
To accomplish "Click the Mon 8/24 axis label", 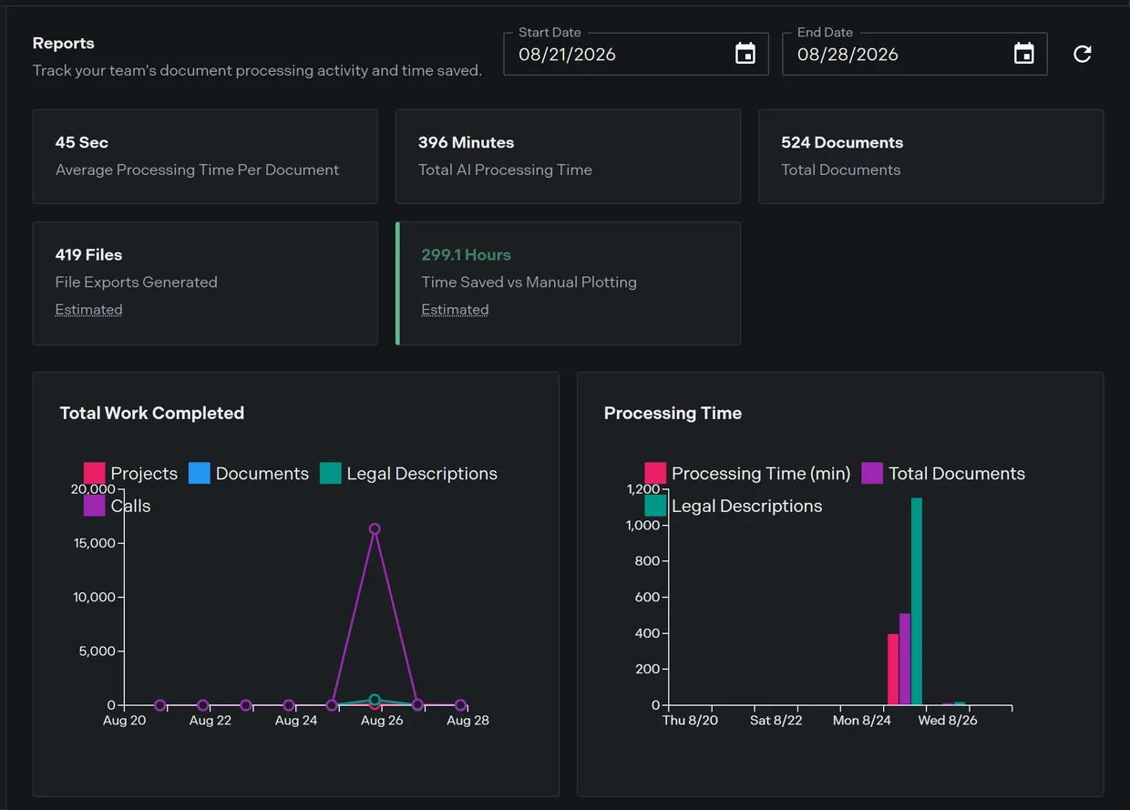I will tap(862, 720).
